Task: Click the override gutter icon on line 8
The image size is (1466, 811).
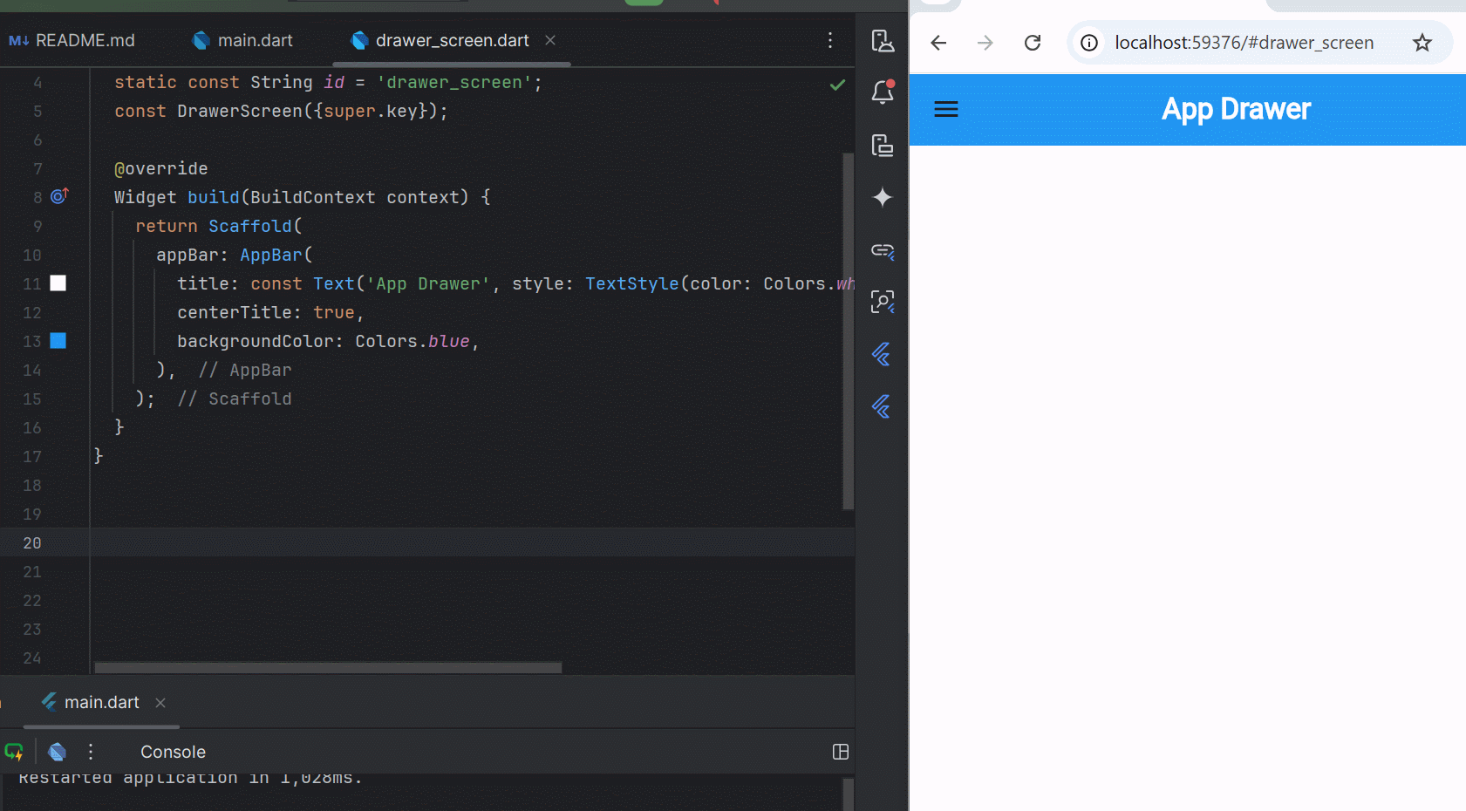Action: coord(59,196)
